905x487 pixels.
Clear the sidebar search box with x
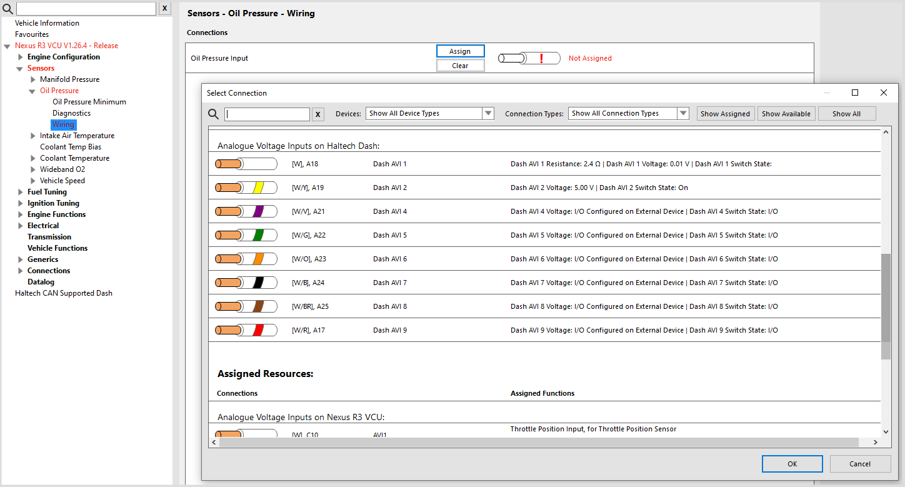point(164,8)
